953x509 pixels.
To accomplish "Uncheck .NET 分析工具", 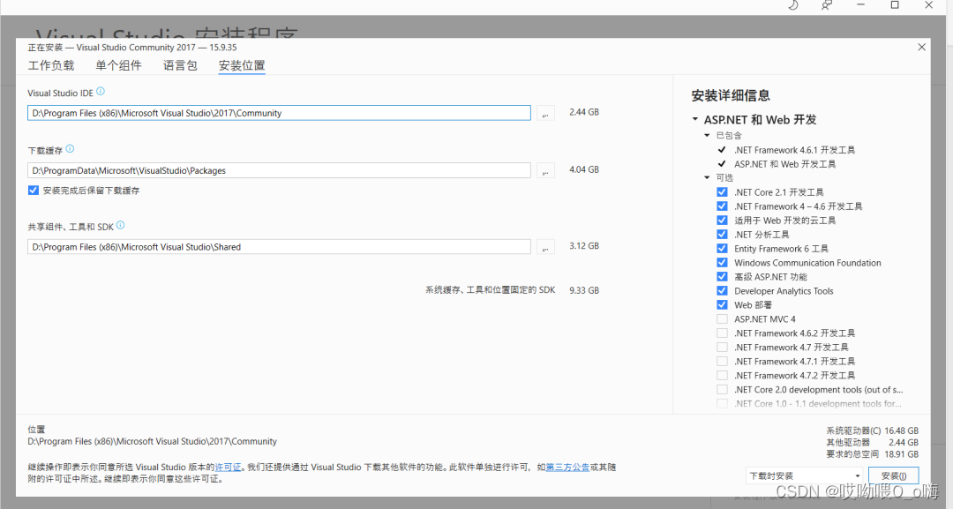I will coord(722,234).
